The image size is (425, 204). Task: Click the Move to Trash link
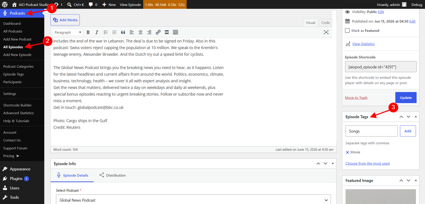356,98
